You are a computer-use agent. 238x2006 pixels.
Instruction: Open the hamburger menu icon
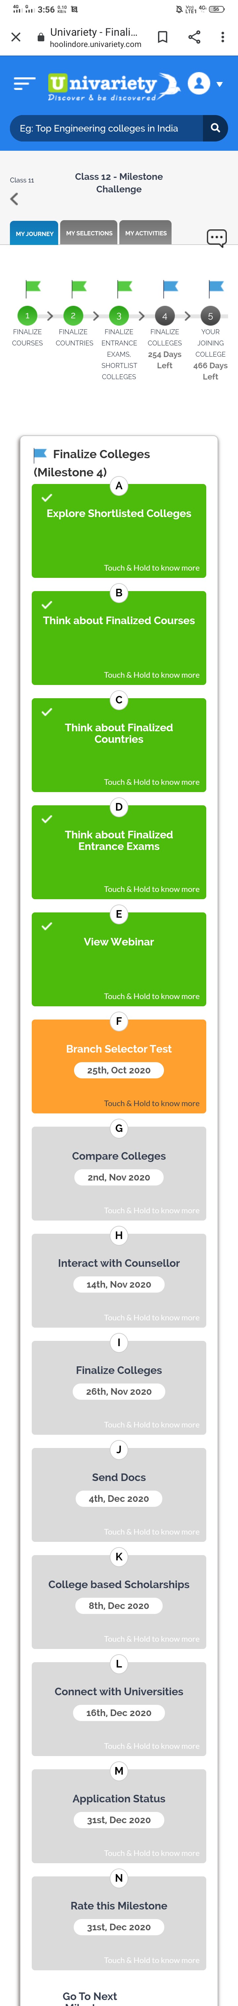(x=25, y=83)
